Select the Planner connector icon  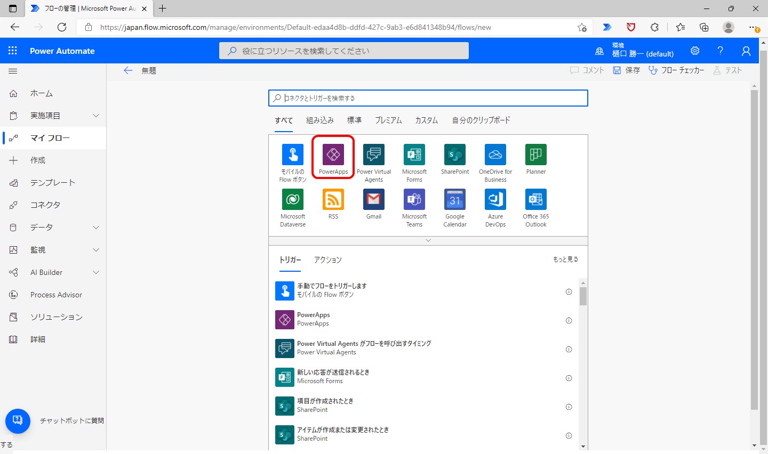pos(536,155)
